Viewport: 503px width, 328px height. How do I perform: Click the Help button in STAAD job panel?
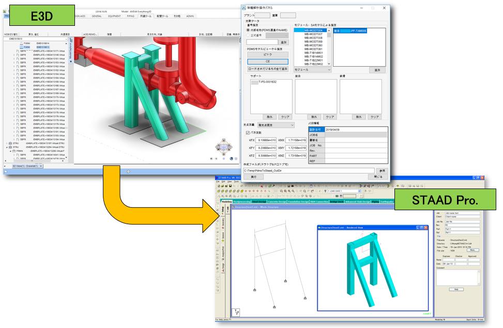point(456,290)
